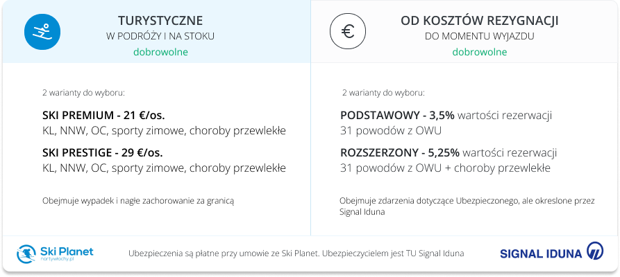The height and width of the screenshot is (277, 620).
Task: Click the euro symbol circle icon
Action: (348, 31)
